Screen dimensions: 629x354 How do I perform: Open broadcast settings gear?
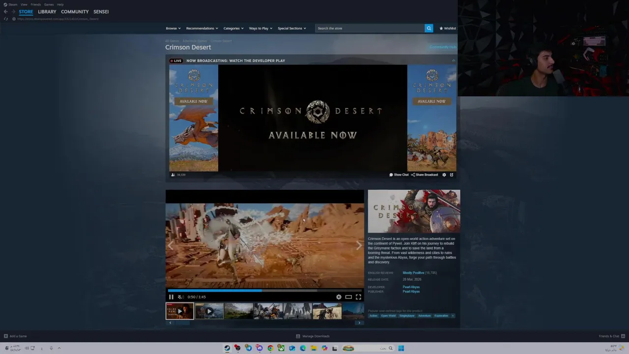(x=444, y=175)
